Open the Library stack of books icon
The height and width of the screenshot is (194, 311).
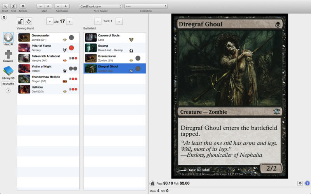(8, 71)
